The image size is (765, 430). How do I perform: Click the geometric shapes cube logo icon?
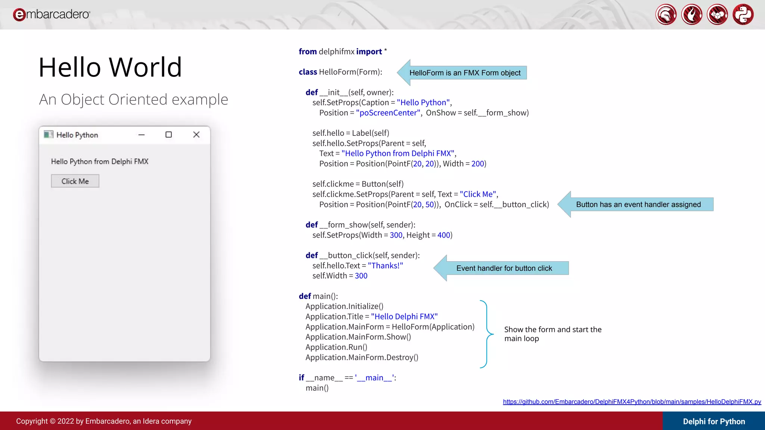[717, 15]
